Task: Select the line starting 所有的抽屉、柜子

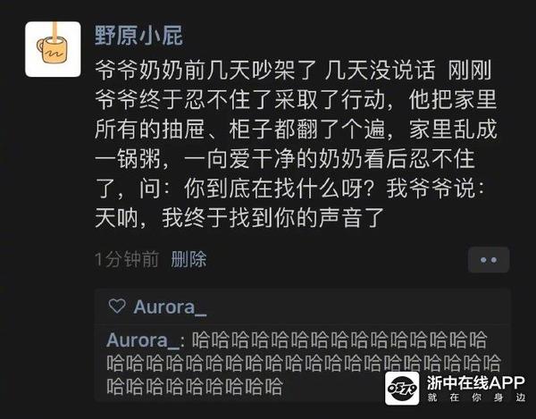Action: click(296, 130)
